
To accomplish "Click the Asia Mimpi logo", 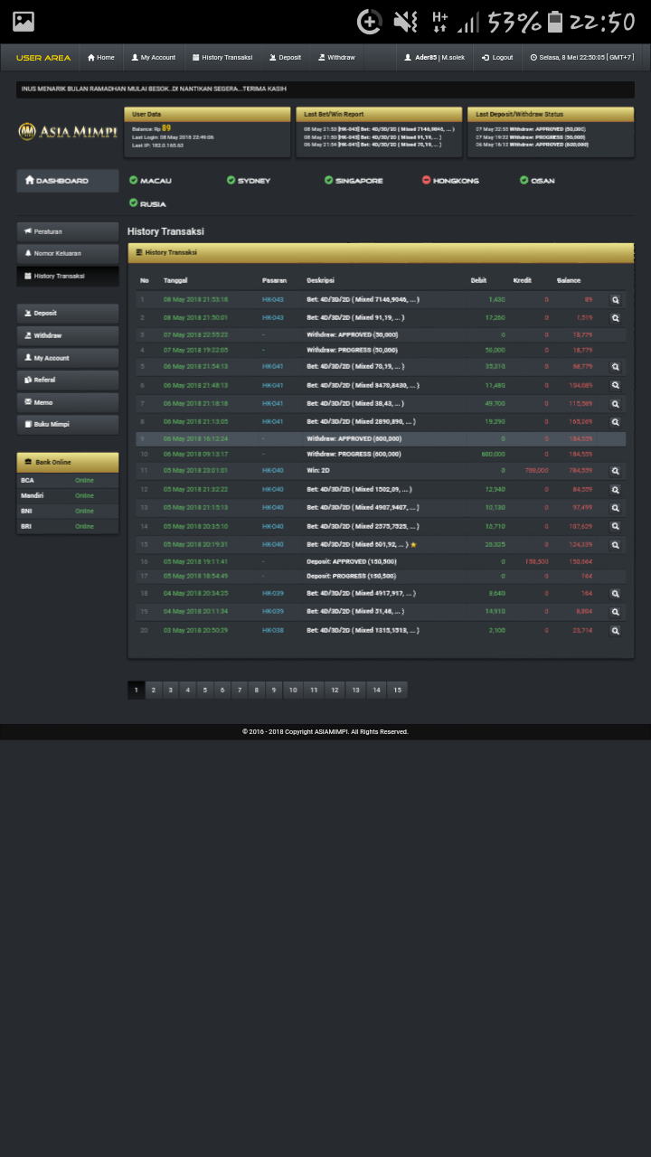I will pos(68,132).
